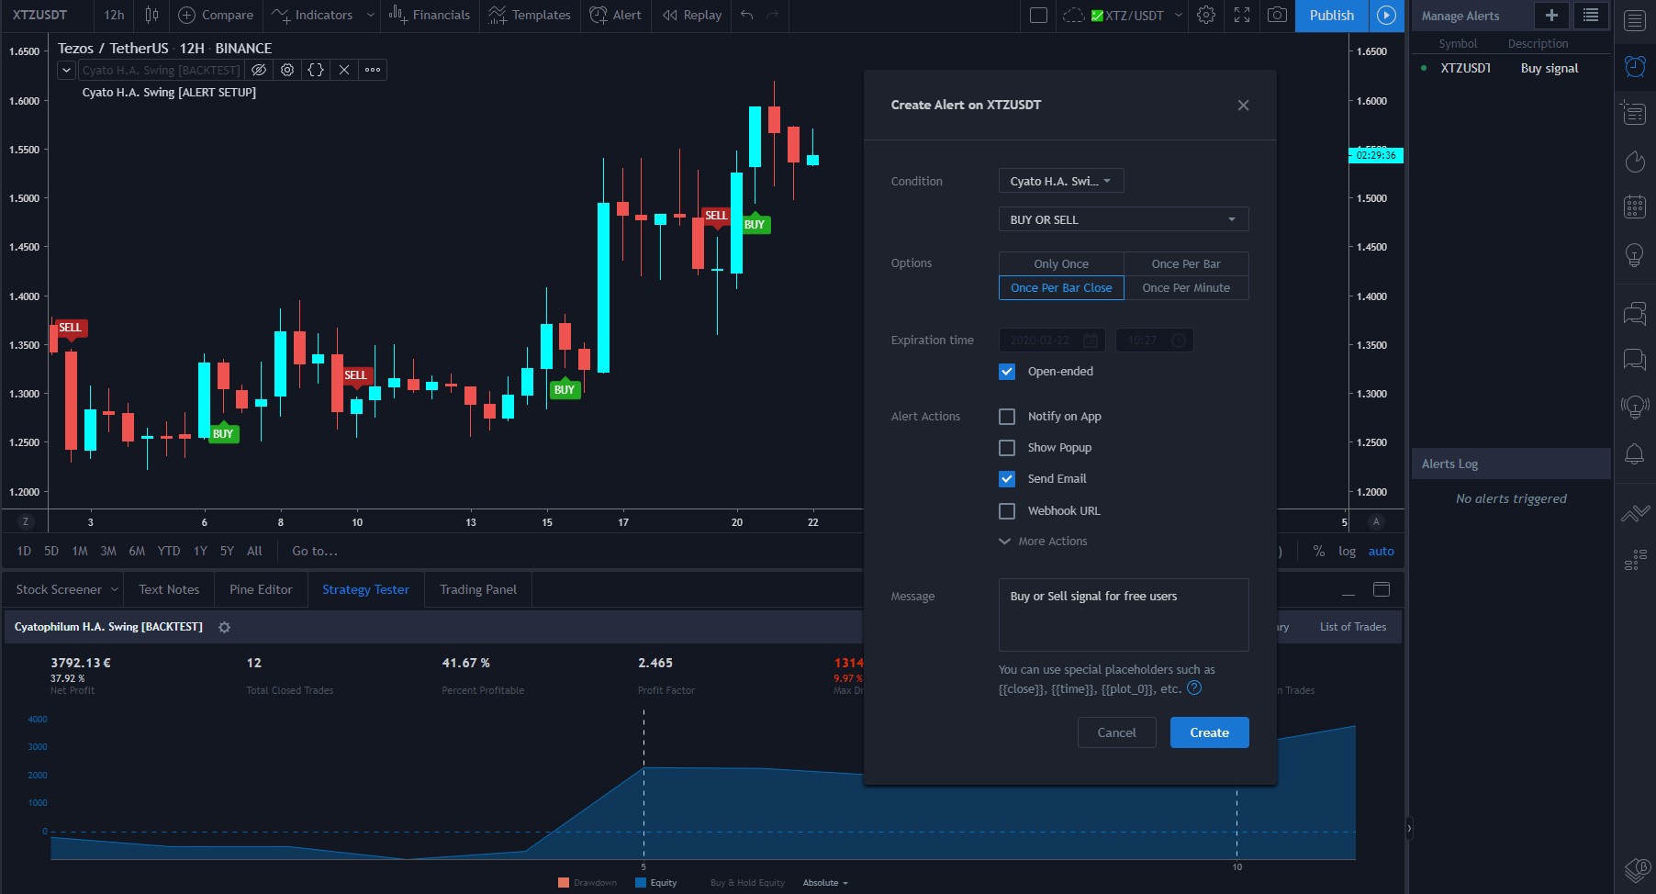Expand More Actions in alert dialog
Screen dimensions: 1656x894
click(1043, 542)
